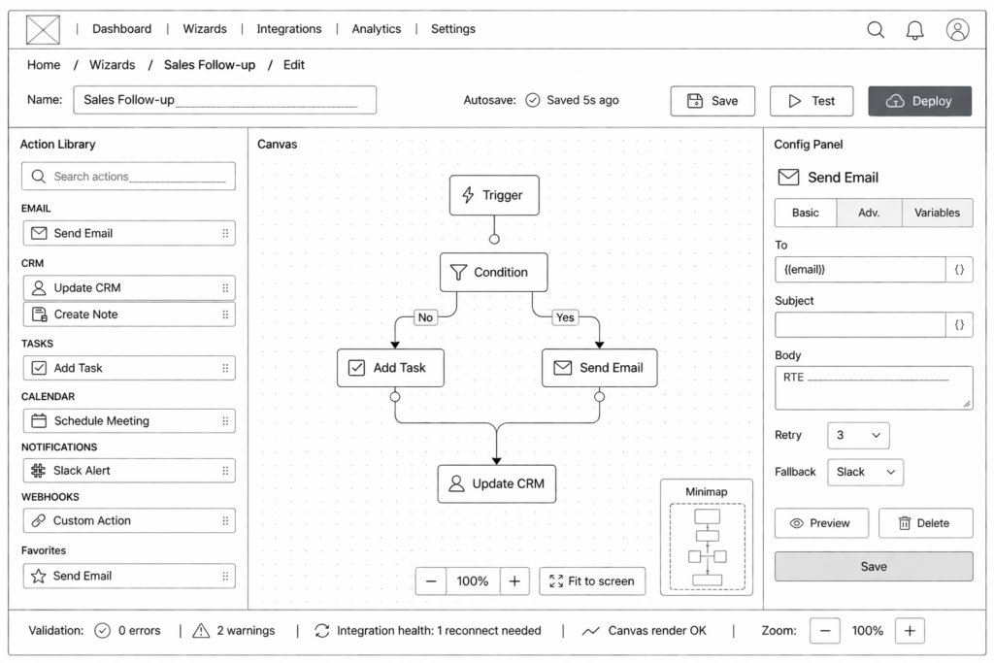Click the search magnifier icon in header
Image resolution: width=994 pixels, height=663 pixels.
click(876, 30)
